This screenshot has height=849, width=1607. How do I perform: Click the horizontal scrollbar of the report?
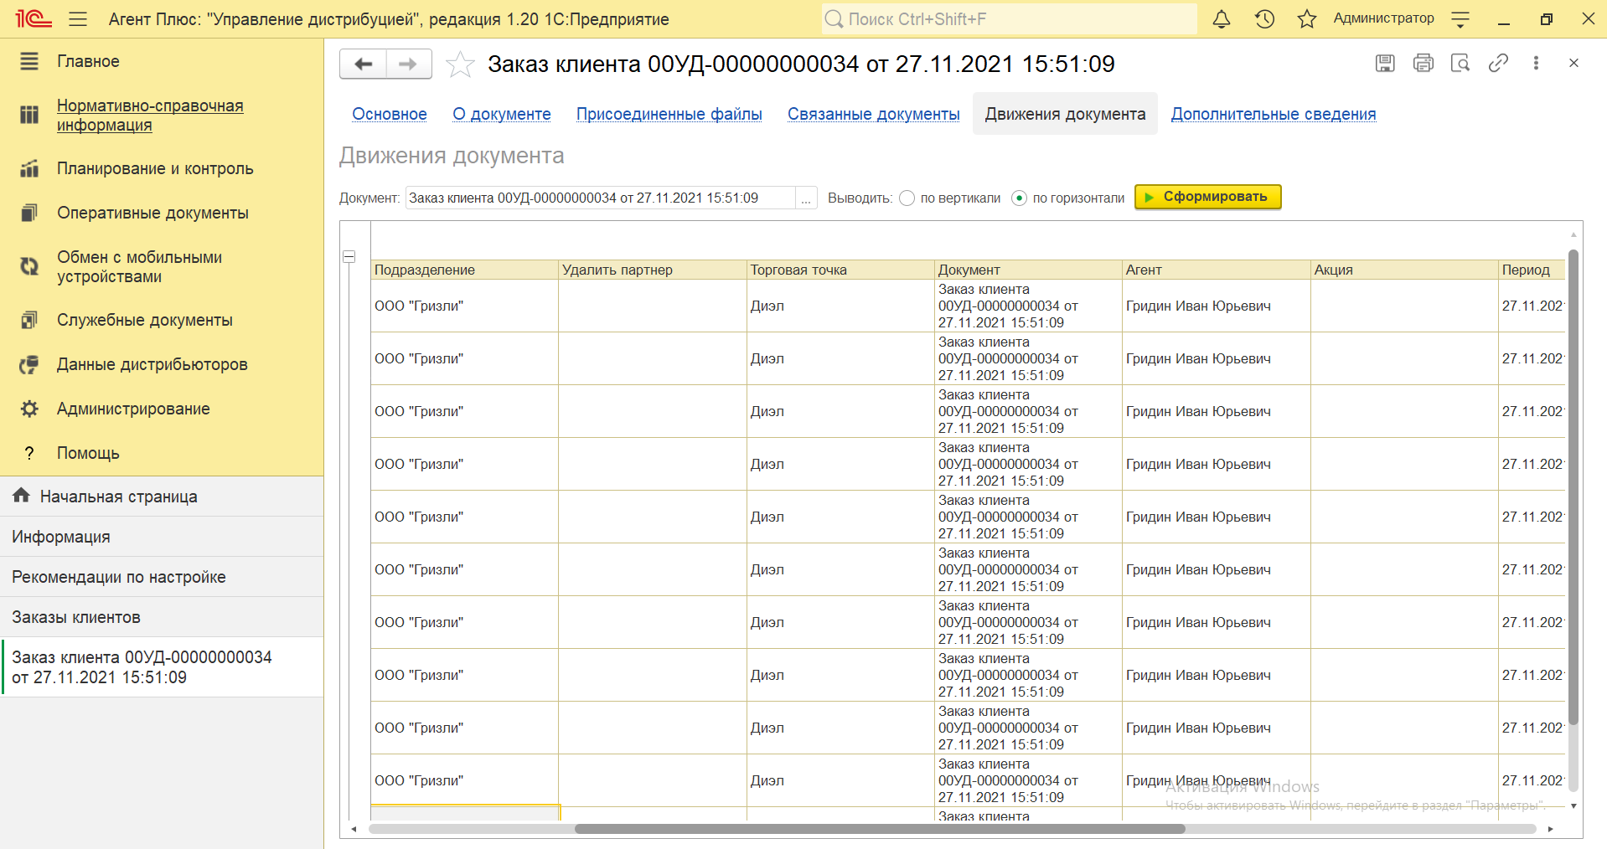(880, 829)
